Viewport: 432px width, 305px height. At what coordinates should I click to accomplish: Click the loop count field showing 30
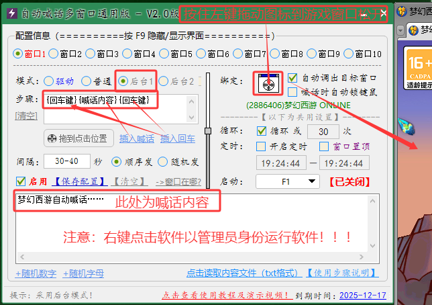pyautogui.click(x=324, y=131)
